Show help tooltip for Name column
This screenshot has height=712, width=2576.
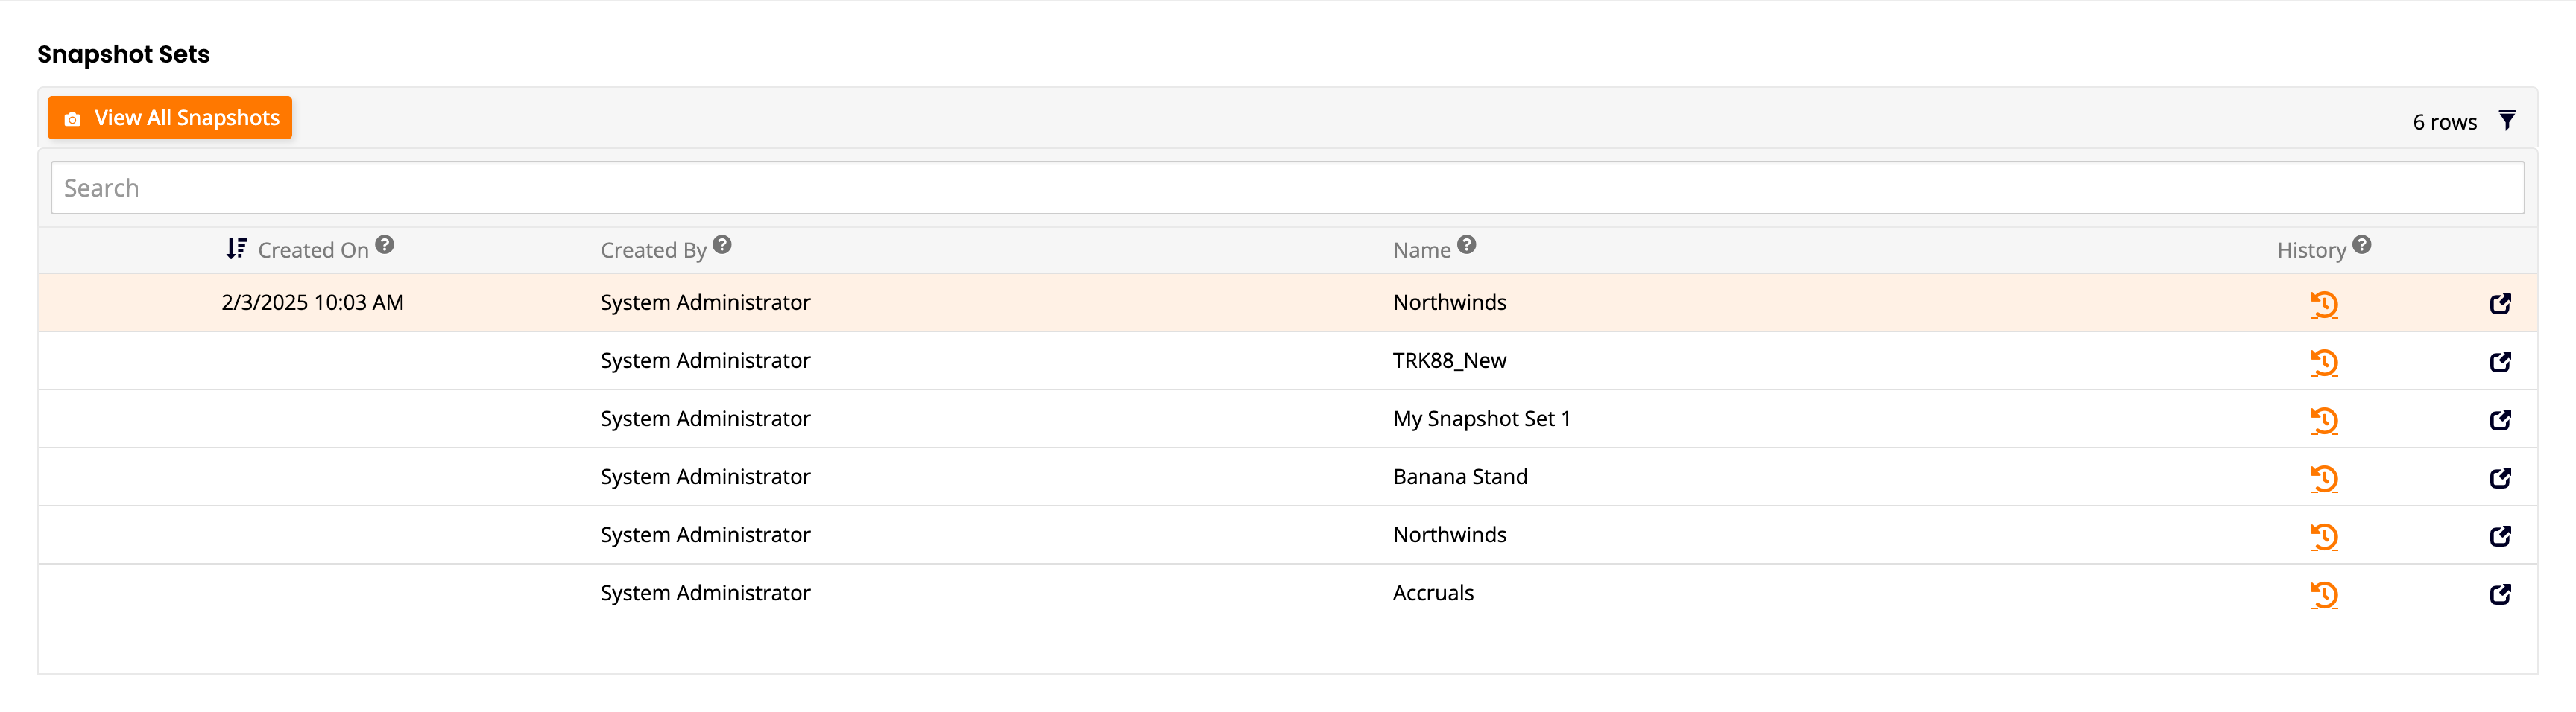click(1466, 244)
